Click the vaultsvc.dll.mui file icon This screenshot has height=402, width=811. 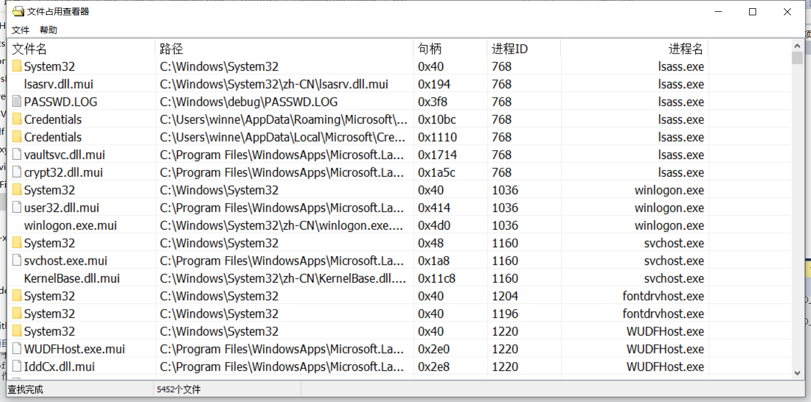(x=17, y=155)
